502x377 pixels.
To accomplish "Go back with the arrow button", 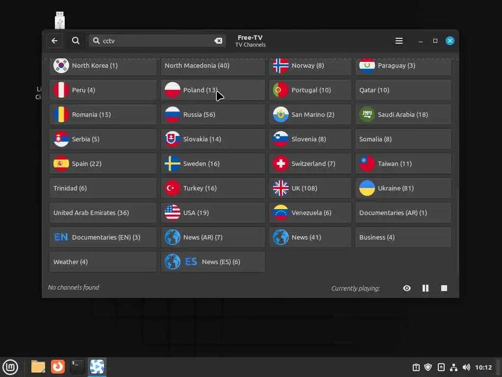I will [x=54, y=41].
